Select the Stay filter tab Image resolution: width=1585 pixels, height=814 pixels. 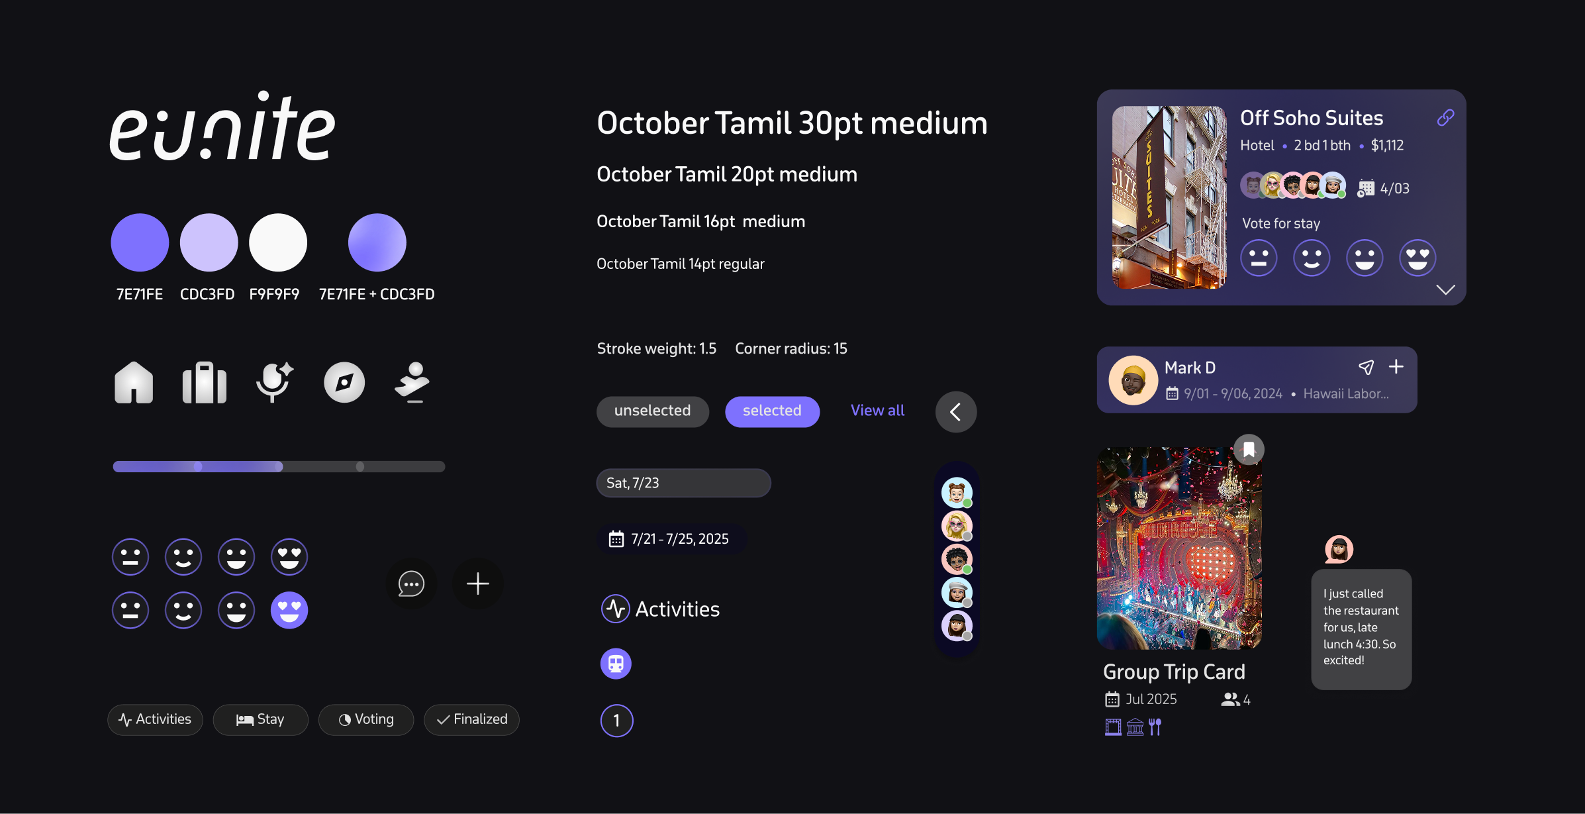[x=260, y=720]
